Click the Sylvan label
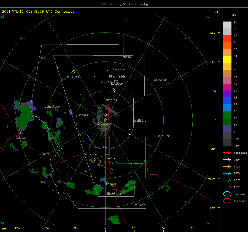Viewport: 248px width, 232px height. 106,81
